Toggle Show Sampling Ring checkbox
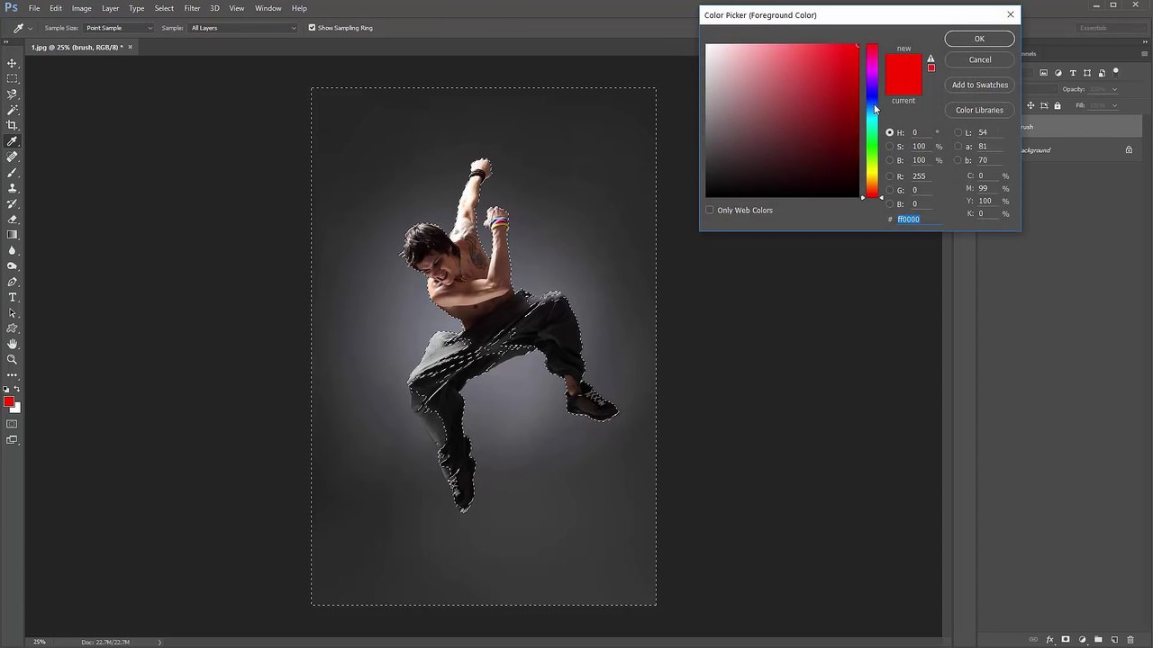This screenshot has width=1153, height=648. pyautogui.click(x=312, y=28)
